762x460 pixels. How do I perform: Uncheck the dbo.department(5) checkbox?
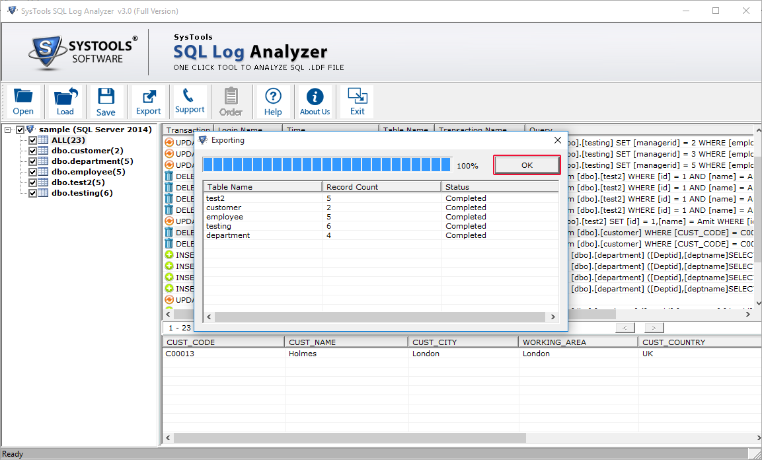click(32, 162)
